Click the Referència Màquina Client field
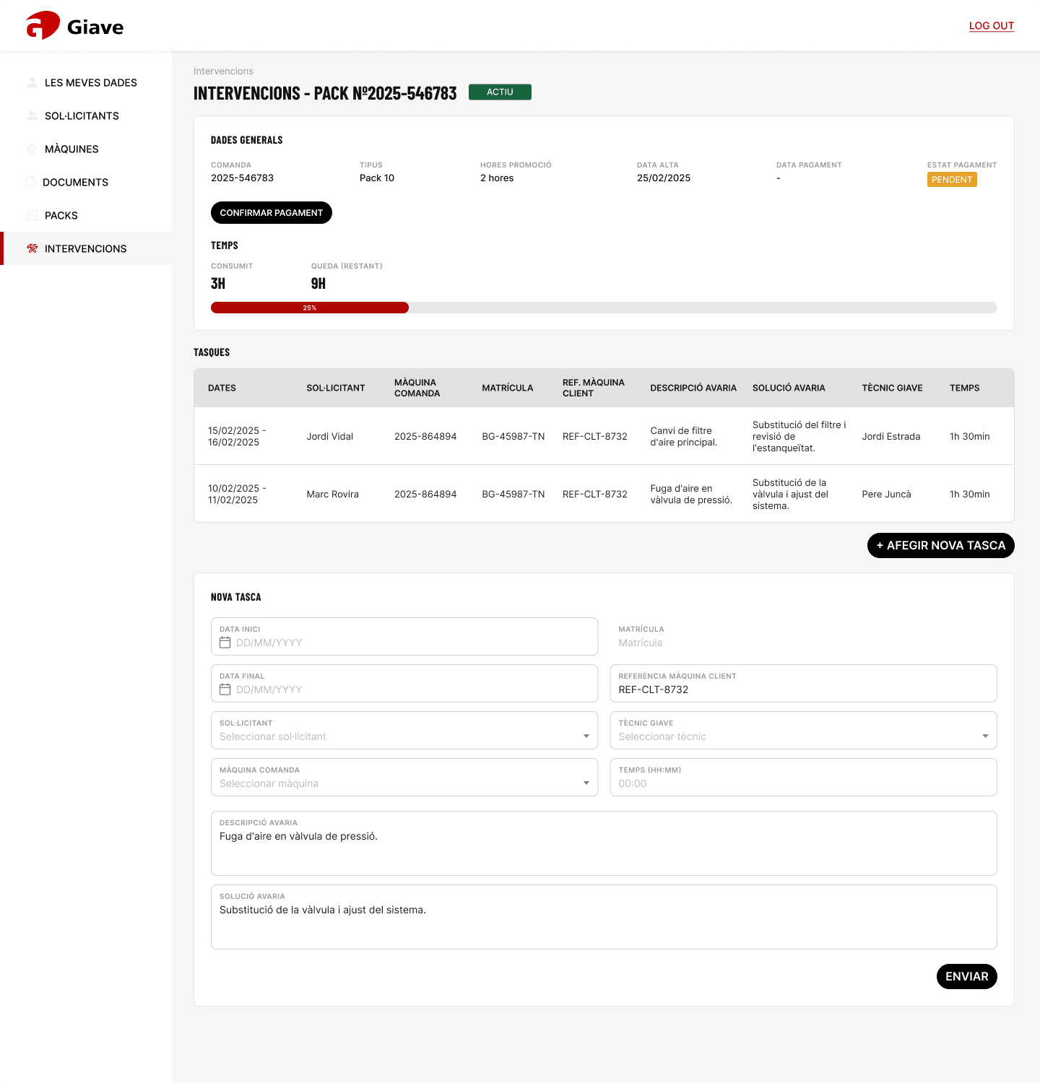 pos(803,683)
